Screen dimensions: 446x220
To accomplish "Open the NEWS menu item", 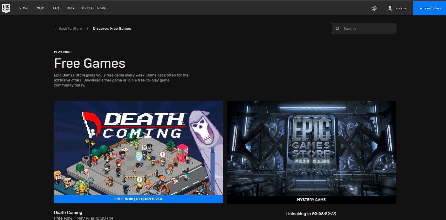I will pyautogui.click(x=41, y=8).
